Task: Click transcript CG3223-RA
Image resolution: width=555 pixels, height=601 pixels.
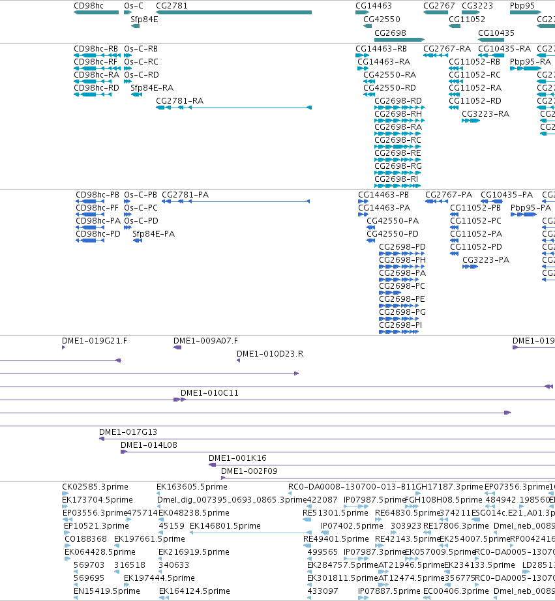Action: pyautogui.click(x=471, y=121)
